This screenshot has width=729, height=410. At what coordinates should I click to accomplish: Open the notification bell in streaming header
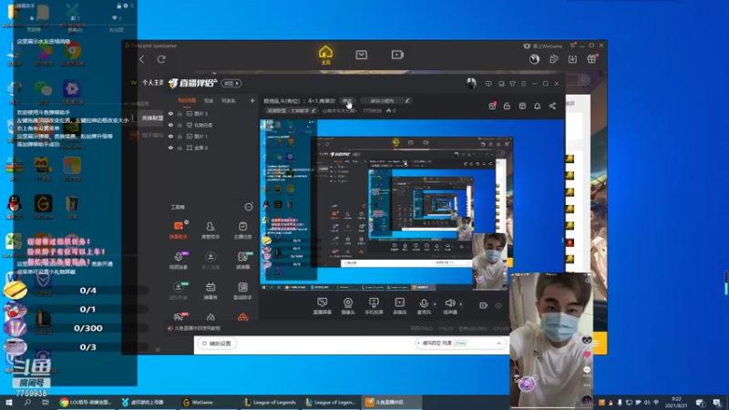click(x=537, y=106)
